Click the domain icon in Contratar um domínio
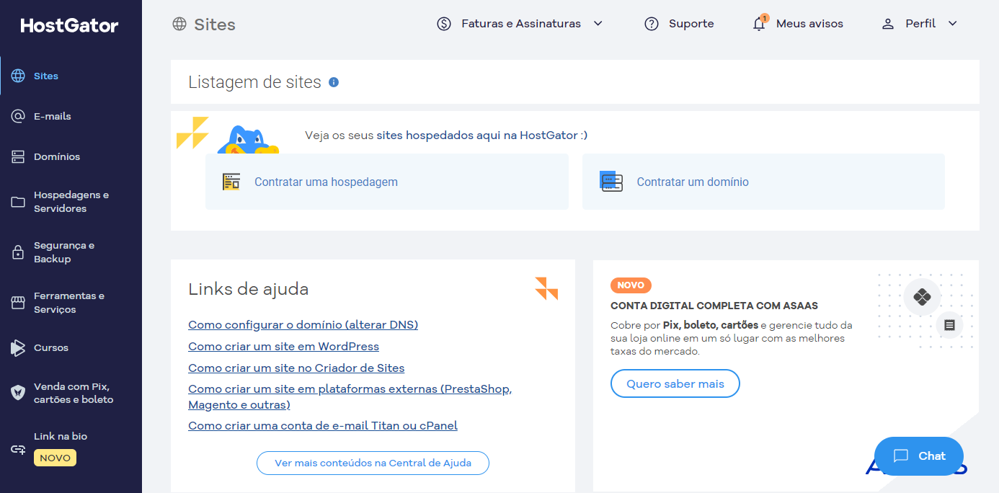Screen dimensions: 999x493 (x=611, y=181)
